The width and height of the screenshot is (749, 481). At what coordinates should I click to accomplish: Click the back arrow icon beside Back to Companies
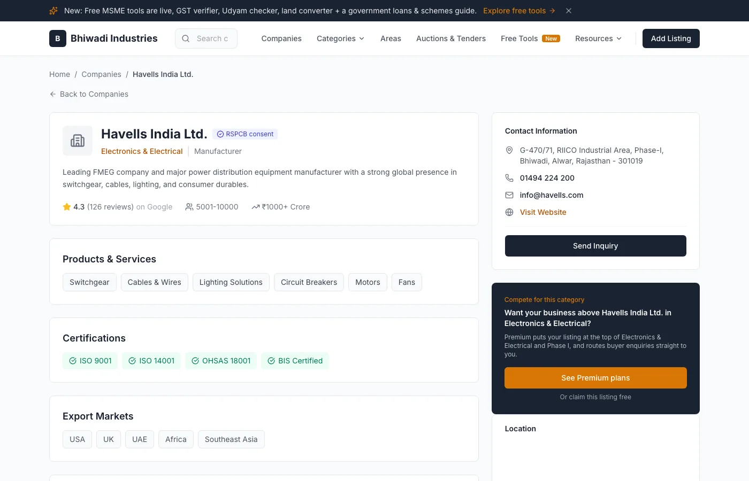(x=53, y=94)
